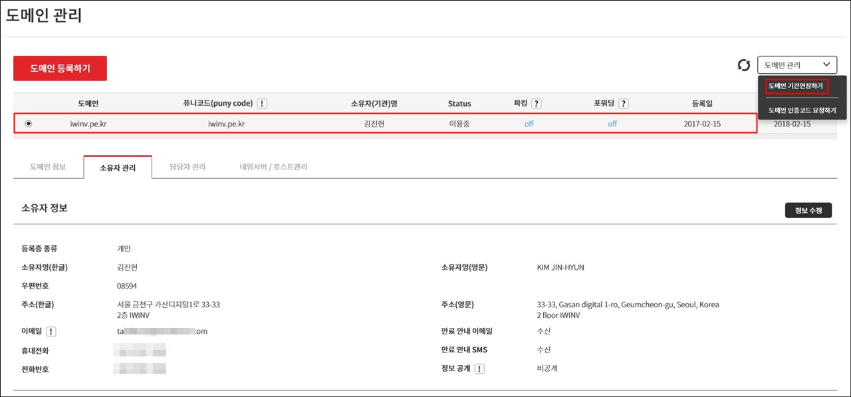
Task: Click the 도메인 관리 page title
Action: click(x=44, y=15)
